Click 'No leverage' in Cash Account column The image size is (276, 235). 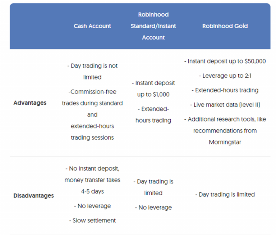tap(92, 206)
